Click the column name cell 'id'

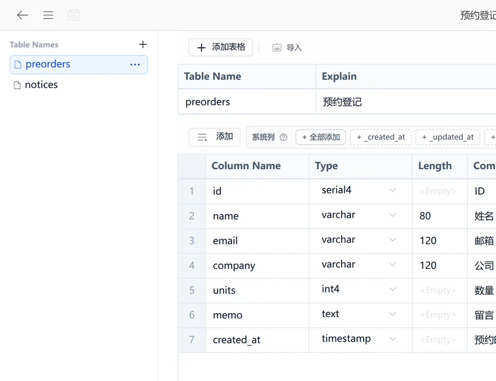257,191
